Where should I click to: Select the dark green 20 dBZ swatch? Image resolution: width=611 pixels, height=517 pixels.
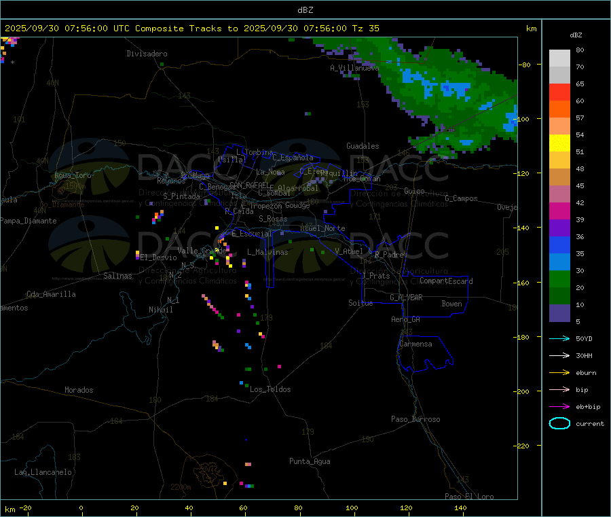tap(559, 296)
